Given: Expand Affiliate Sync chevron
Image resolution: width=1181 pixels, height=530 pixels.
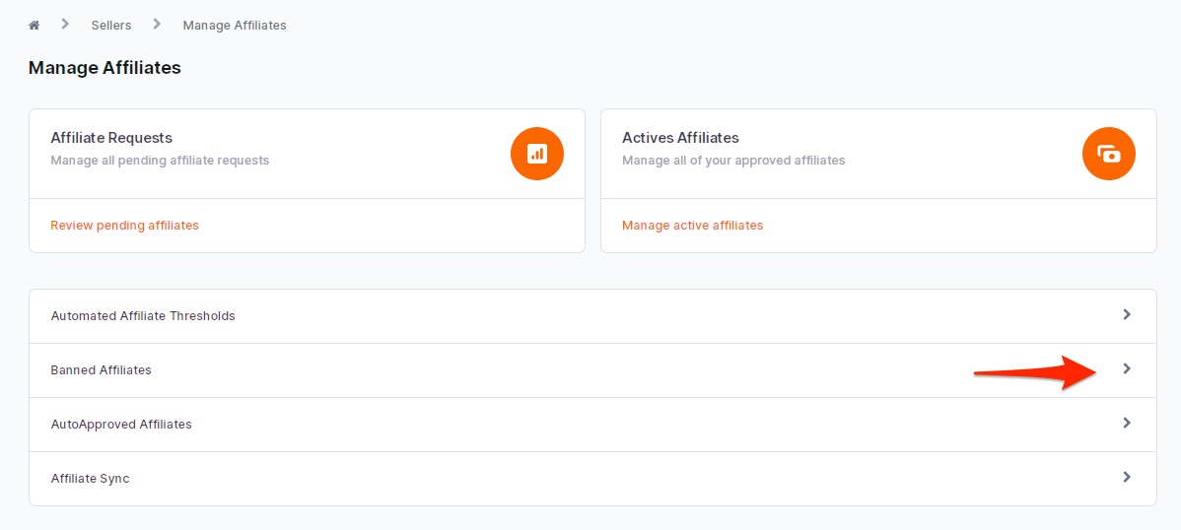Looking at the screenshot, I should (1127, 478).
